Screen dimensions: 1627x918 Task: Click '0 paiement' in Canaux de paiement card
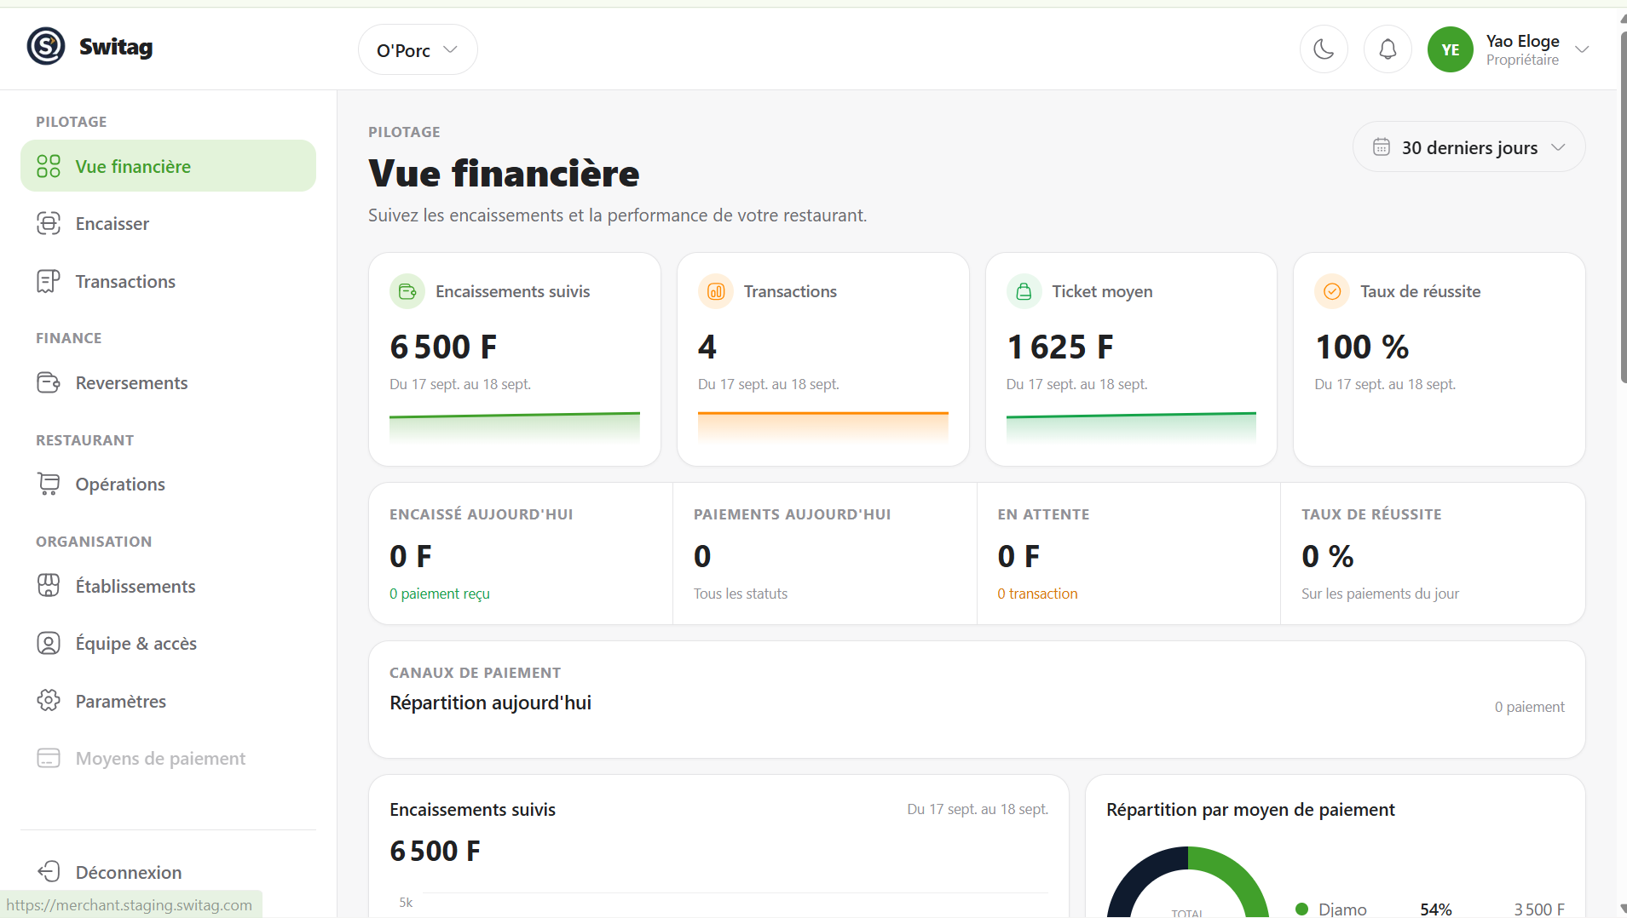pyautogui.click(x=1530, y=707)
